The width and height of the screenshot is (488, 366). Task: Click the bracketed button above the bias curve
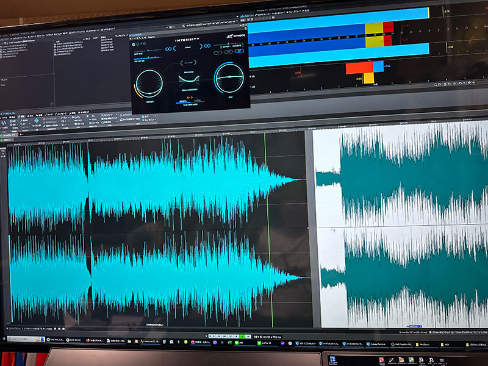coord(188,63)
